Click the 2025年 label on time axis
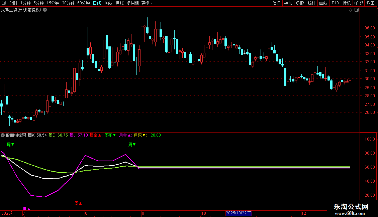Viewport: 378px width, 217px height. click(x=8, y=213)
